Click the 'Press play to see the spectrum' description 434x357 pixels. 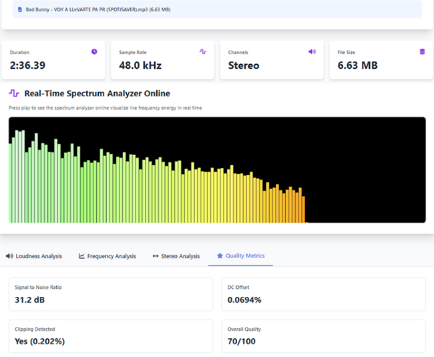tap(105, 108)
